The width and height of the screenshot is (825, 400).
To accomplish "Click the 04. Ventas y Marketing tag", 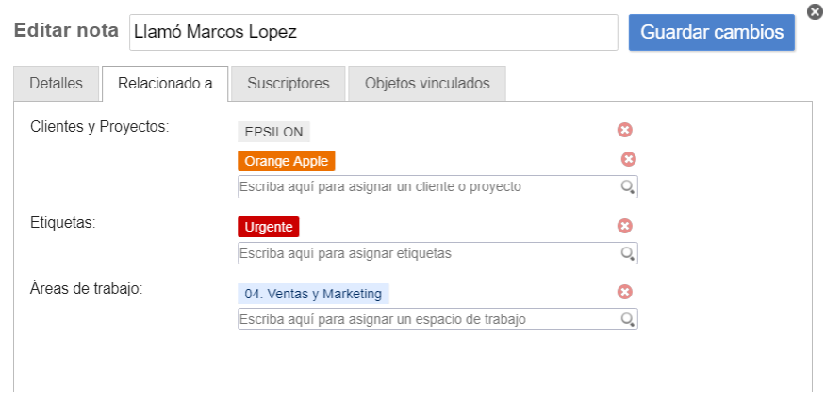I will (313, 294).
